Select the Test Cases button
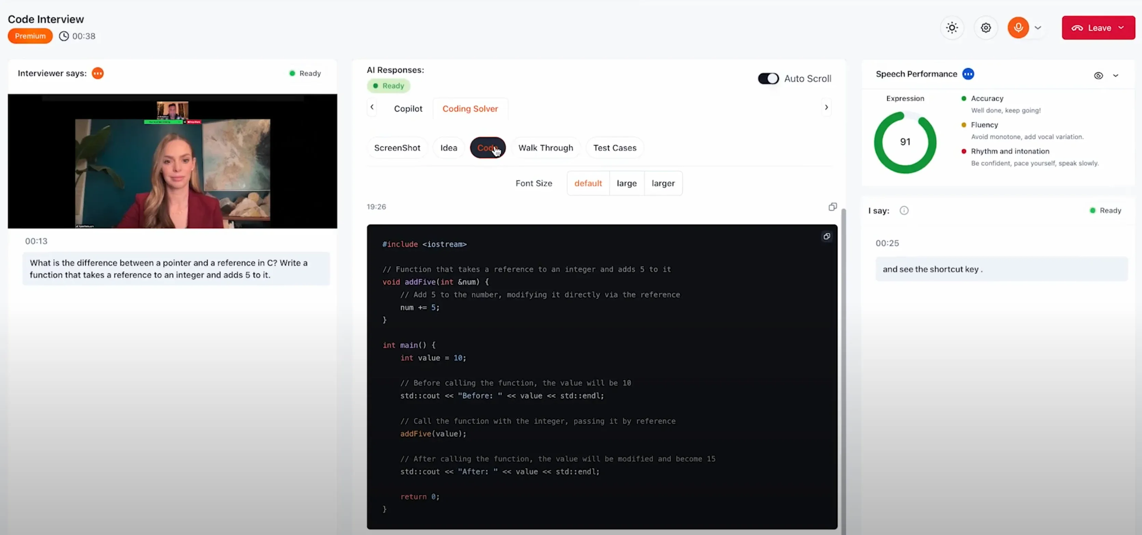This screenshot has height=535, width=1142. tap(614, 148)
